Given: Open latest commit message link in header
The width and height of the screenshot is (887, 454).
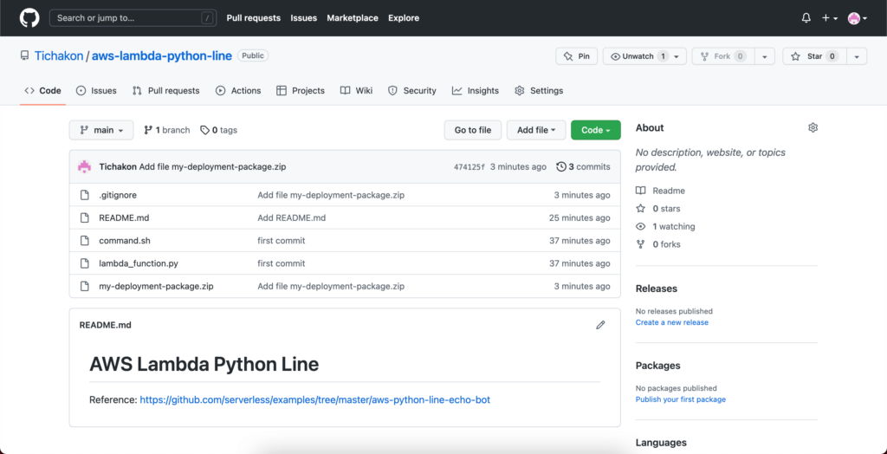Looking at the screenshot, I should (213, 167).
